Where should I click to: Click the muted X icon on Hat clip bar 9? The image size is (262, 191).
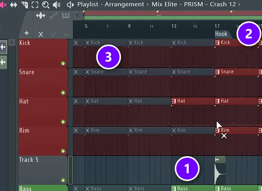[x=131, y=101]
